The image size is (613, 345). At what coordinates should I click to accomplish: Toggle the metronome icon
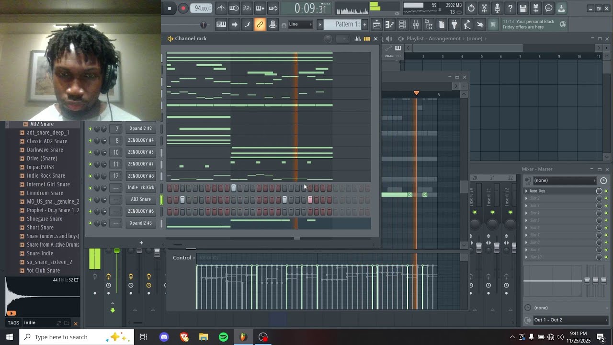pos(221,8)
